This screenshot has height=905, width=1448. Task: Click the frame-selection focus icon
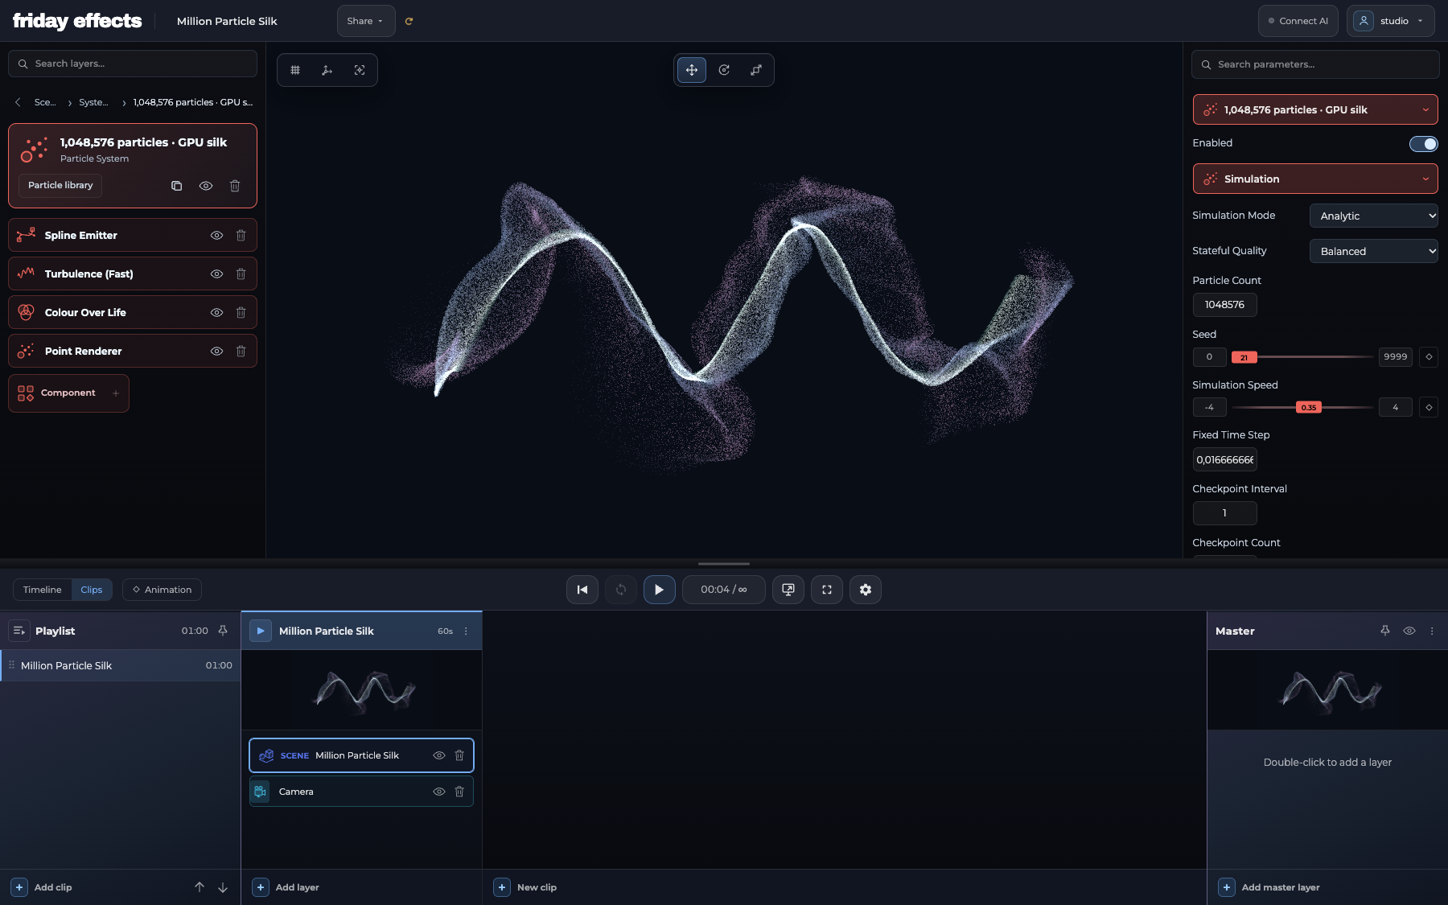pos(360,70)
